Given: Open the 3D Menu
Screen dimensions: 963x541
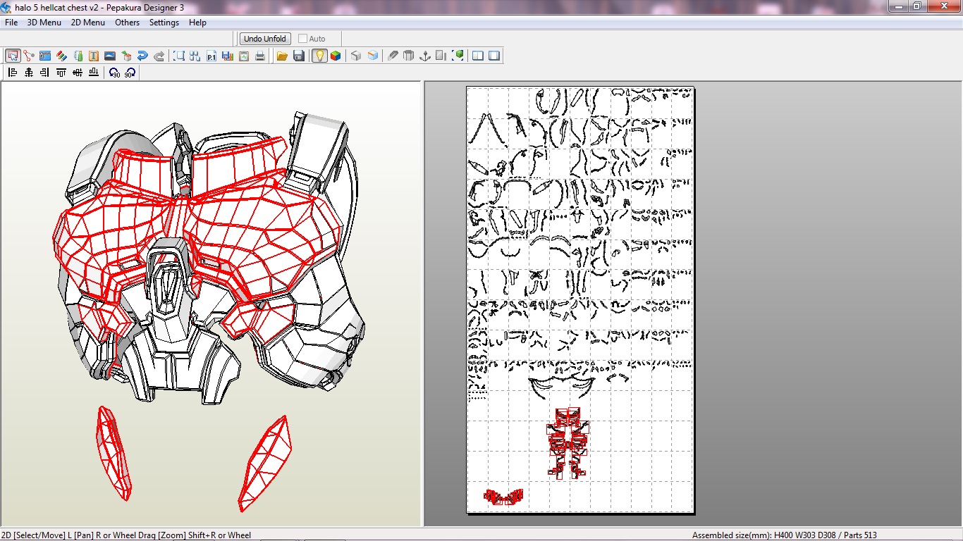Looking at the screenshot, I should (x=44, y=23).
